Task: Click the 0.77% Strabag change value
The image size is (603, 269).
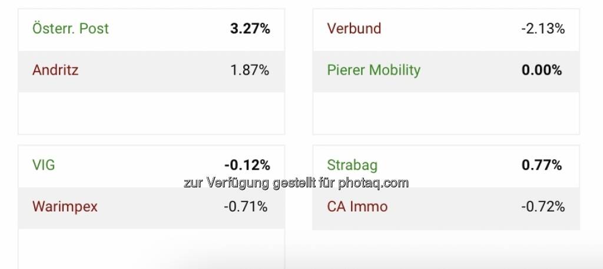Action: [542, 165]
